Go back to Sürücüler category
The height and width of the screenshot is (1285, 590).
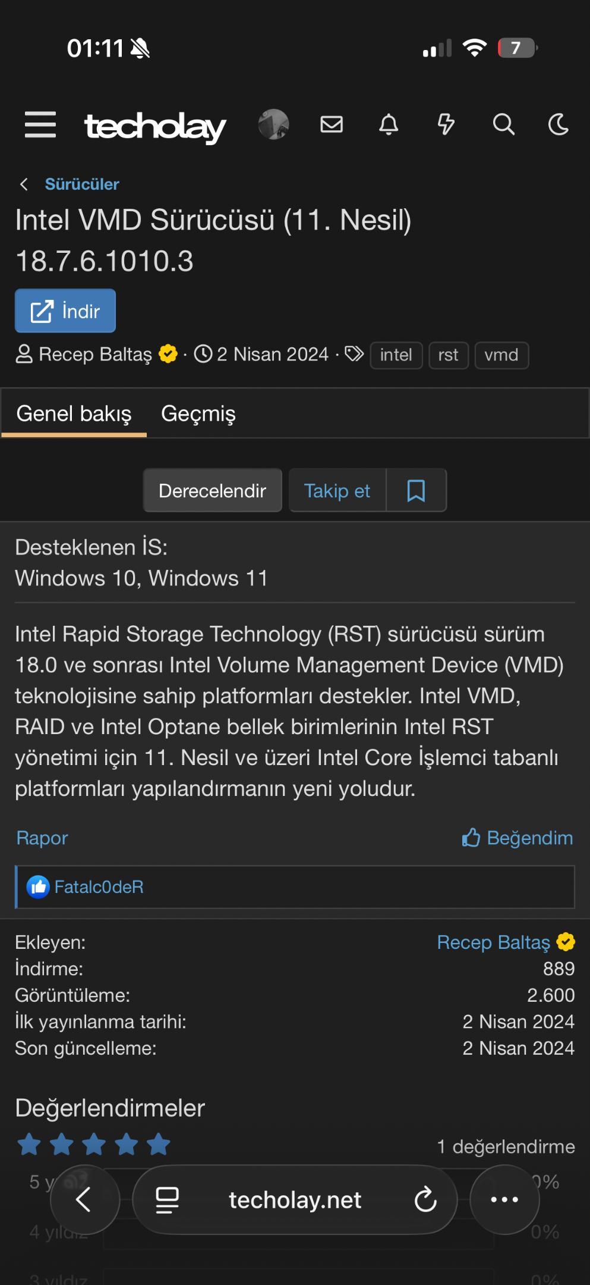pyautogui.click(x=82, y=184)
